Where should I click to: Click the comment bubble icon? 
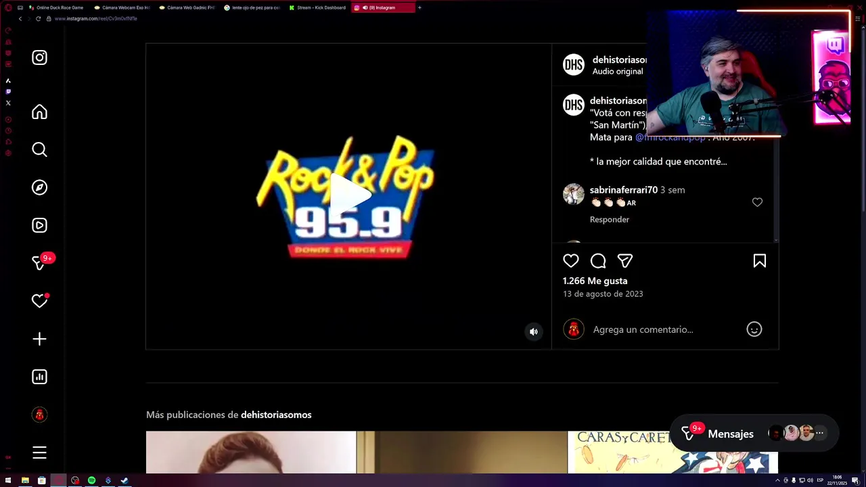click(x=598, y=261)
